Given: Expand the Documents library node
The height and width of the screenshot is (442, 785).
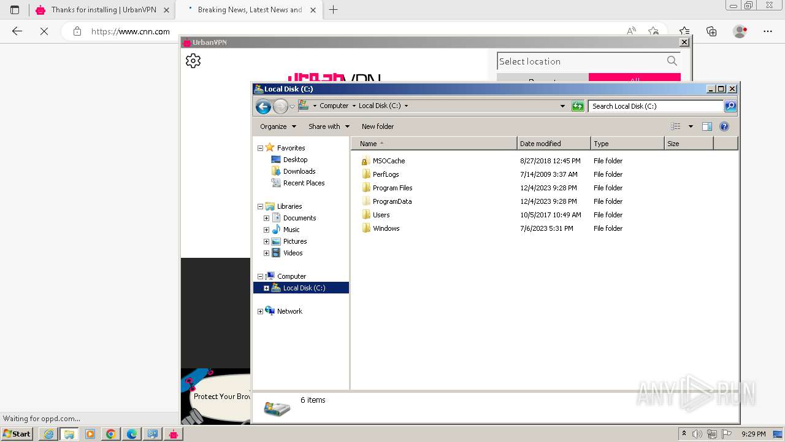Looking at the screenshot, I should pos(266,218).
